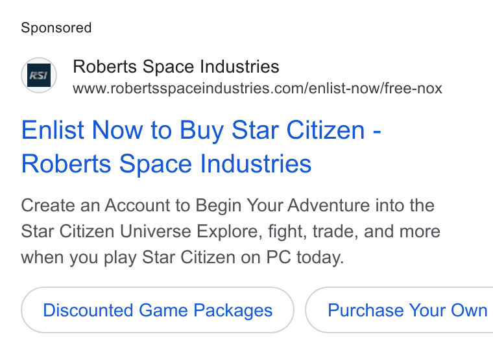Click the Roberts Space Industries site name
The image size is (493, 354).
pos(176,67)
